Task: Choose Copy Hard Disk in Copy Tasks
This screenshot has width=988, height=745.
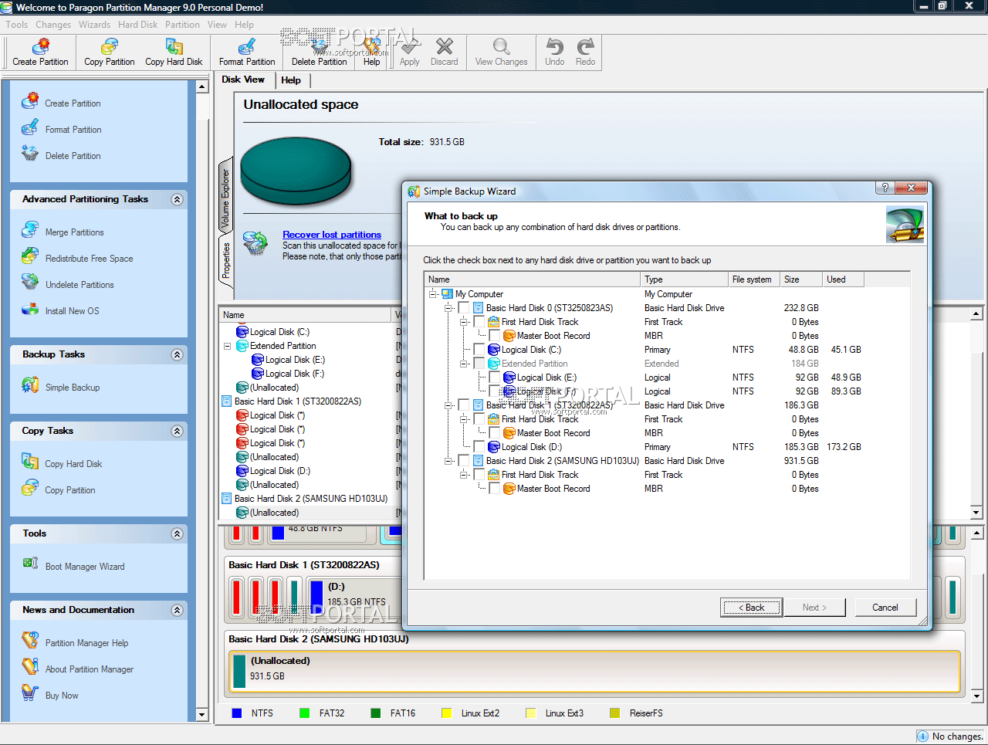Action: [73, 464]
